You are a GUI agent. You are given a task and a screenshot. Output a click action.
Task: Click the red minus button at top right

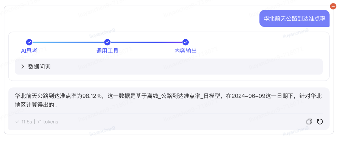(x=333, y=6)
